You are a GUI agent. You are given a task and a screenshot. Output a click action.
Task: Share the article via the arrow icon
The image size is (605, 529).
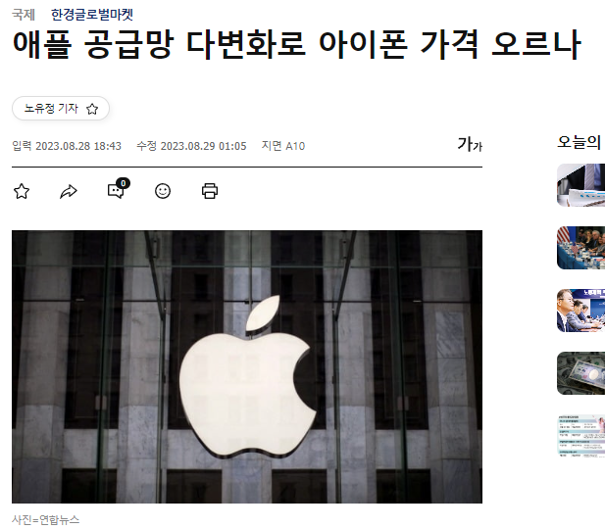click(x=69, y=191)
